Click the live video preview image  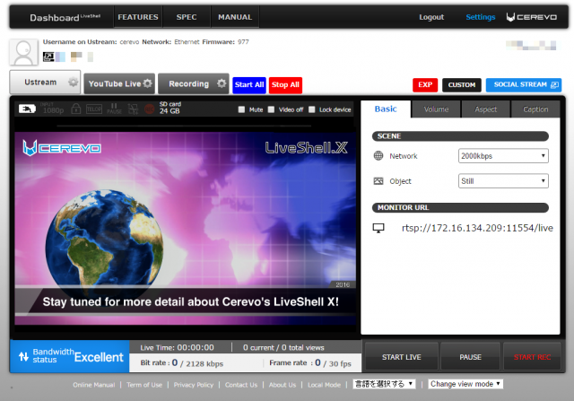click(186, 228)
